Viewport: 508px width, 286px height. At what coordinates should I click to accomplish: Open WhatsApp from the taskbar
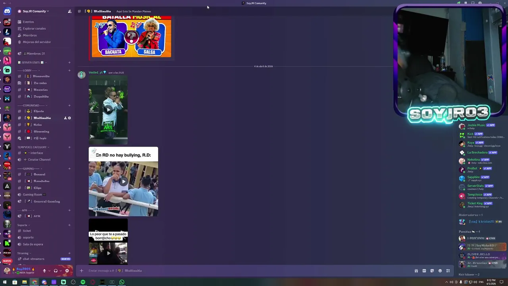pos(122,282)
